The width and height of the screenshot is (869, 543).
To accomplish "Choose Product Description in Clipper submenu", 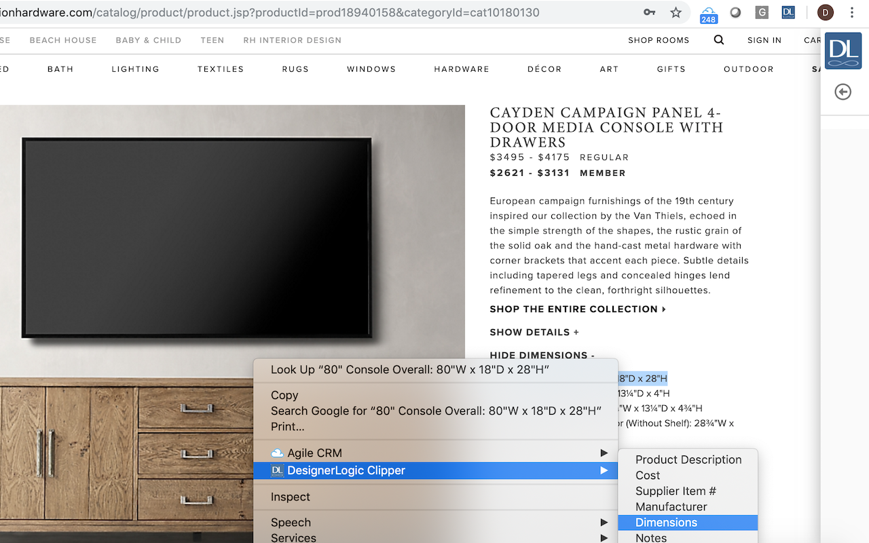I will [688, 460].
